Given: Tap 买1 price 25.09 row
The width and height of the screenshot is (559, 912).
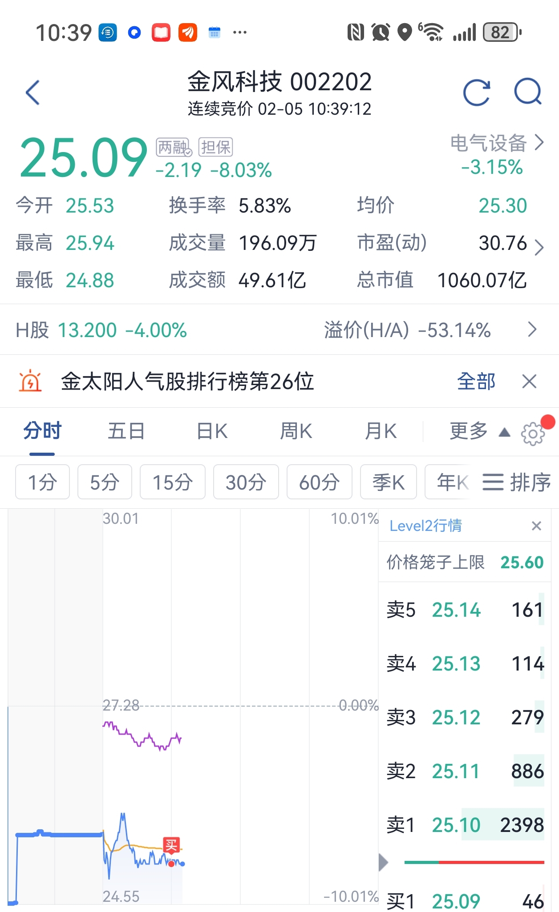Looking at the screenshot, I should coord(465,901).
